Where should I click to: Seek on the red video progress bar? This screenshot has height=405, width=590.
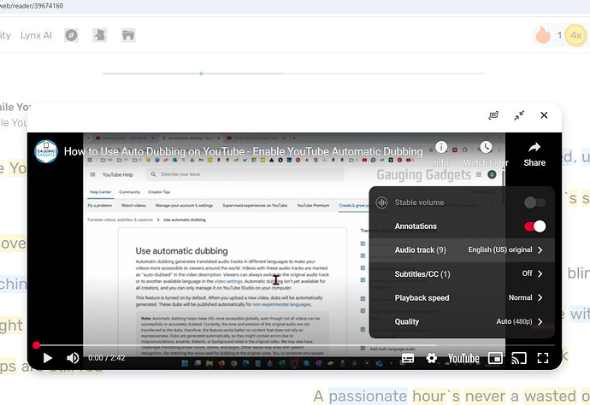295,345
